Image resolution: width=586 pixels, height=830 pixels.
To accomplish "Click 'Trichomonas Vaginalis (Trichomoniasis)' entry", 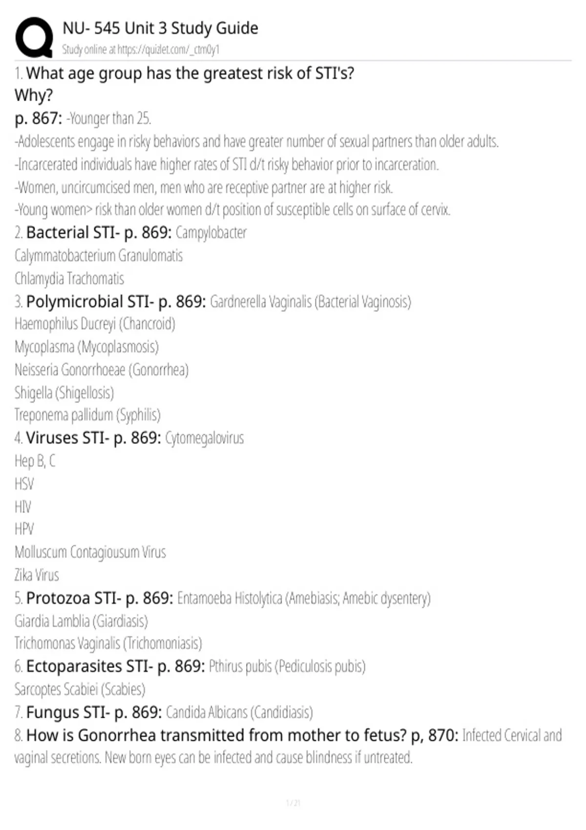I will pos(108,643).
